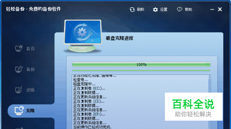
Task: Open settings via the gear icon
Action: pyautogui.click(x=155, y=10)
